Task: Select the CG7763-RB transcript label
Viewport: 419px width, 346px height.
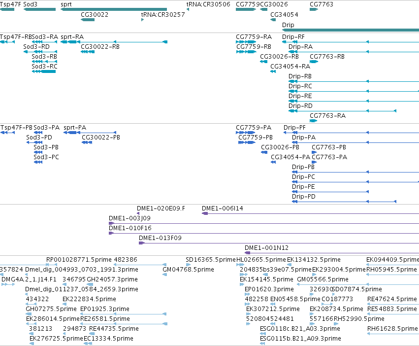Action: (x=327, y=57)
